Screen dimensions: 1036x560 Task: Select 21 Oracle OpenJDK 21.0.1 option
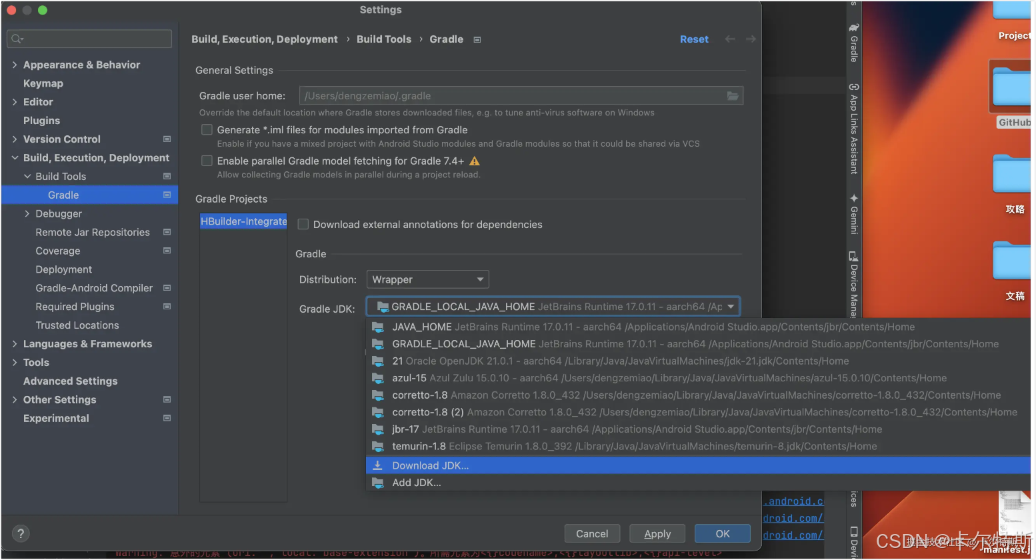click(x=698, y=361)
